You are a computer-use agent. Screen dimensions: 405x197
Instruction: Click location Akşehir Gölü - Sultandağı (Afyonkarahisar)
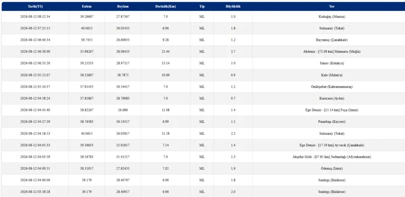332,157
